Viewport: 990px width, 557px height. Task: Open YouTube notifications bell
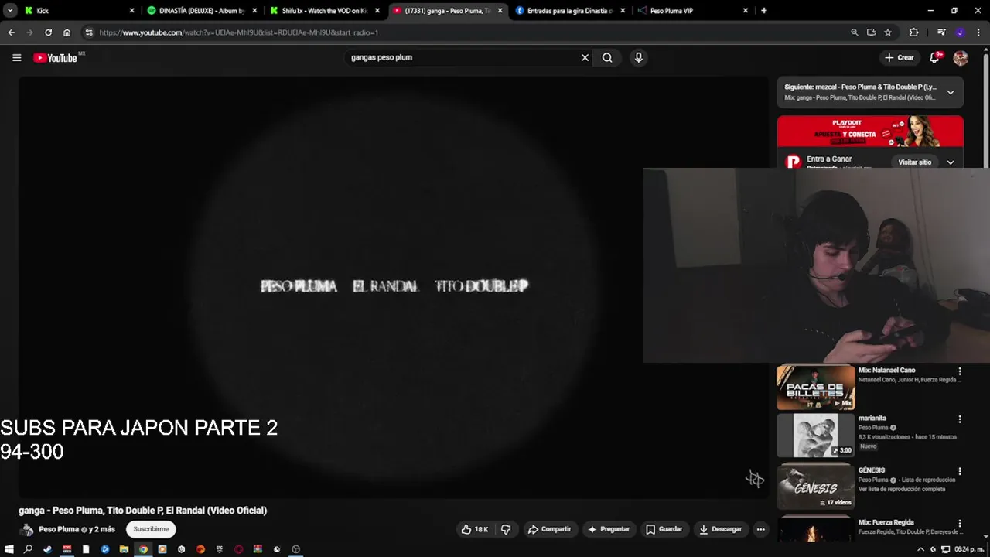(934, 57)
